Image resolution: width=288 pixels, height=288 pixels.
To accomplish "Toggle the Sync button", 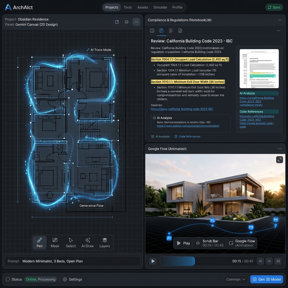I will [x=274, y=7].
